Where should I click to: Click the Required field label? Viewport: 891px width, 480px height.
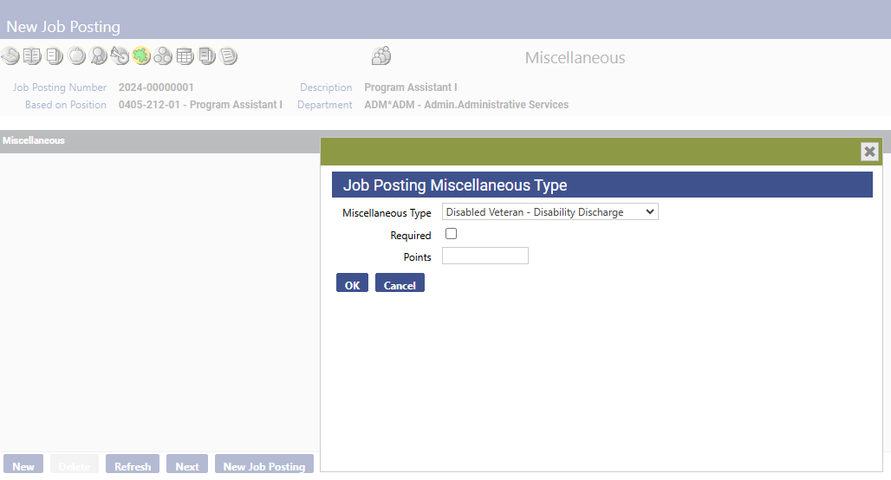410,235
